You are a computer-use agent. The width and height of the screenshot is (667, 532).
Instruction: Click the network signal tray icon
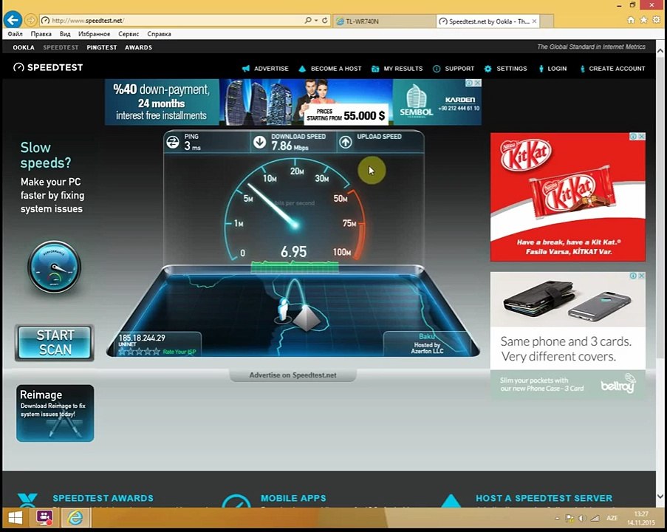point(595,518)
